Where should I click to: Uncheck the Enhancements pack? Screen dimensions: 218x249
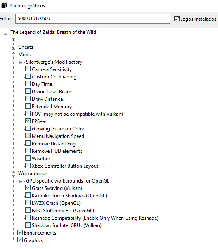20,232
